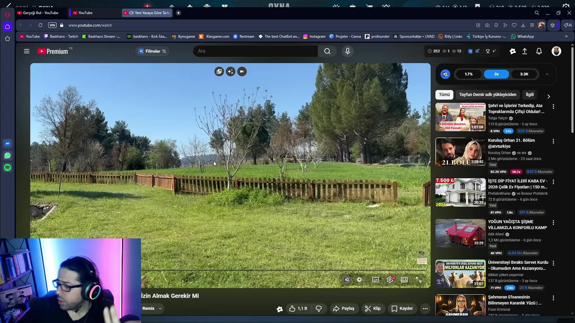Screen dimensions: 575x323
Task: Click the Ara search field
Action: point(256,51)
